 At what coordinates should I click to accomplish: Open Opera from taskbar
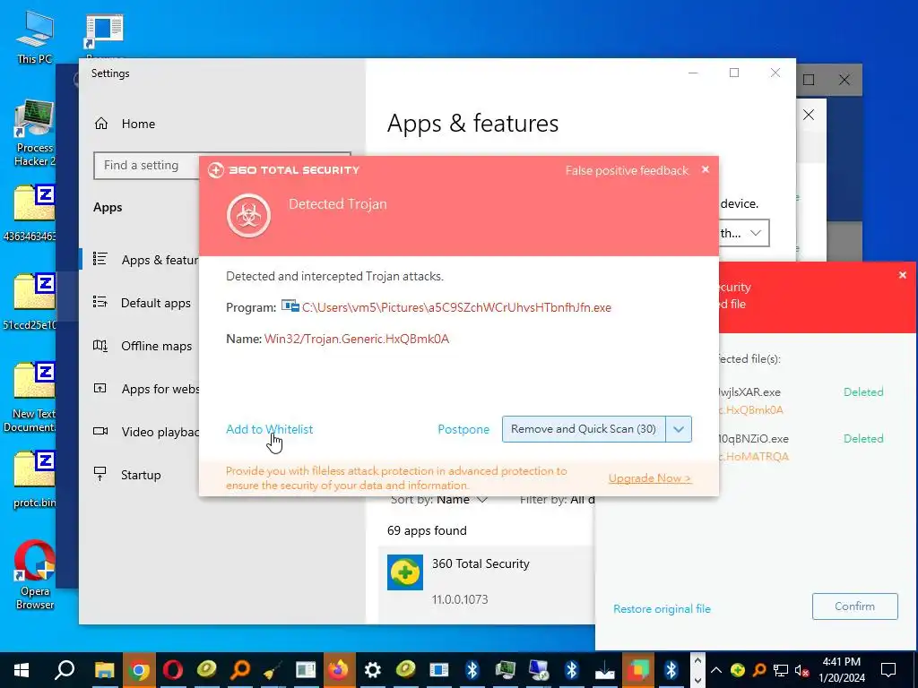point(173,670)
